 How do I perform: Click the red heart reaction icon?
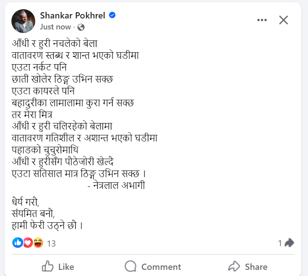[x=28, y=243]
